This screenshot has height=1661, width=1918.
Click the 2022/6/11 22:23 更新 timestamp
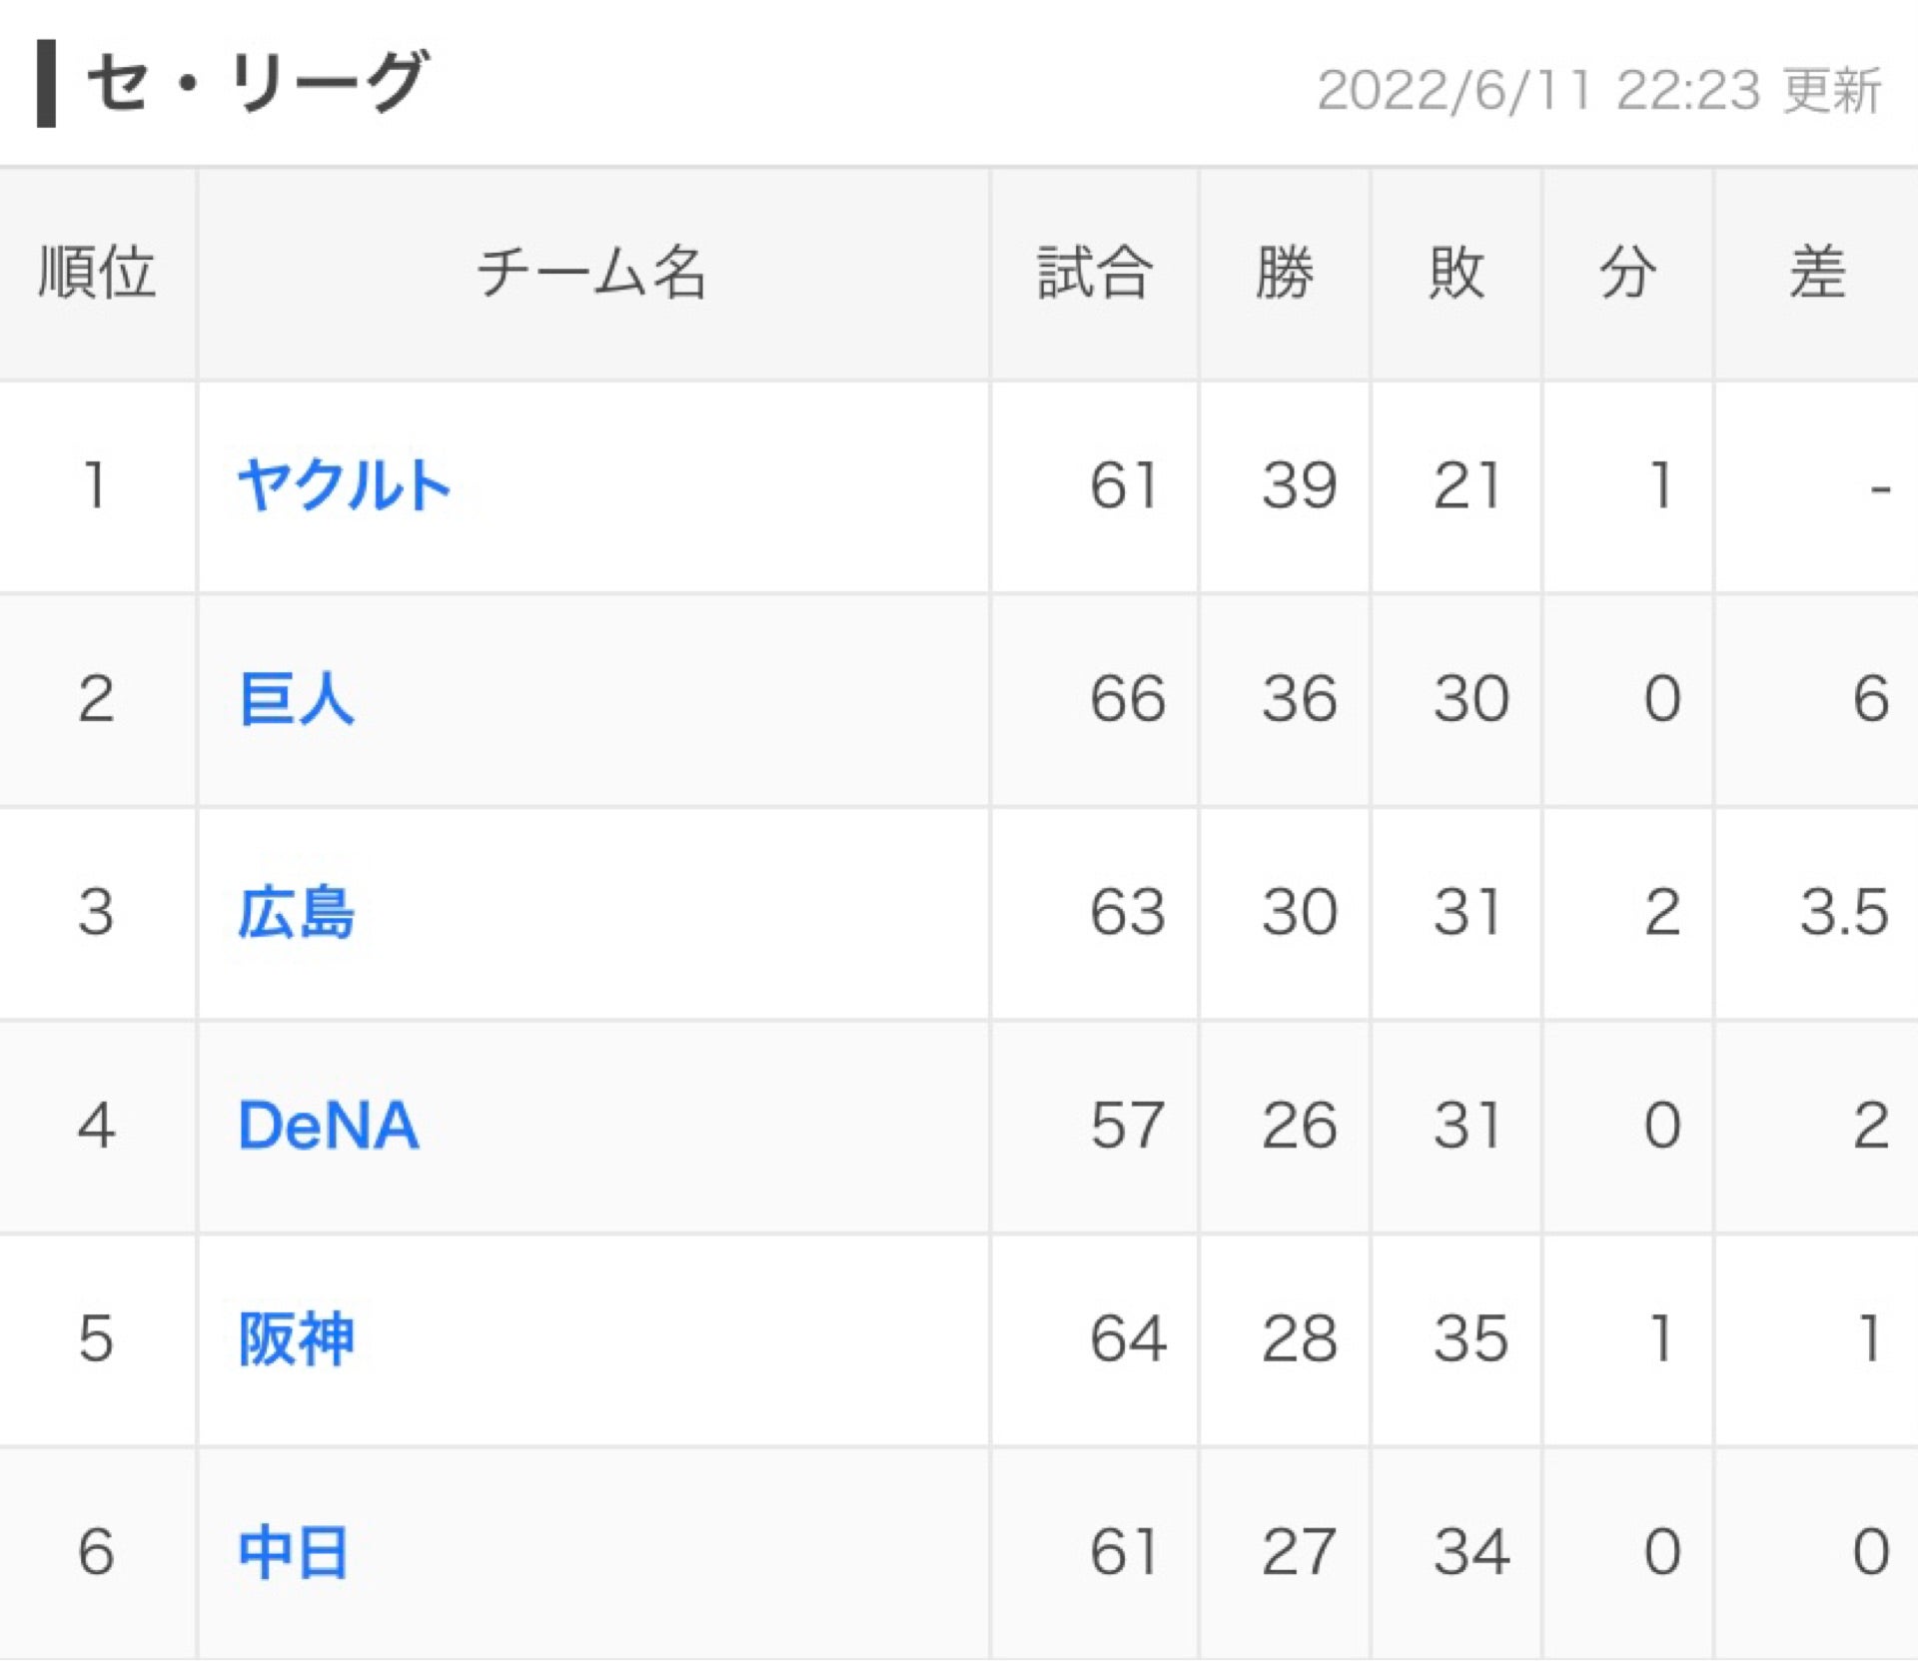(x=1599, y=91)
